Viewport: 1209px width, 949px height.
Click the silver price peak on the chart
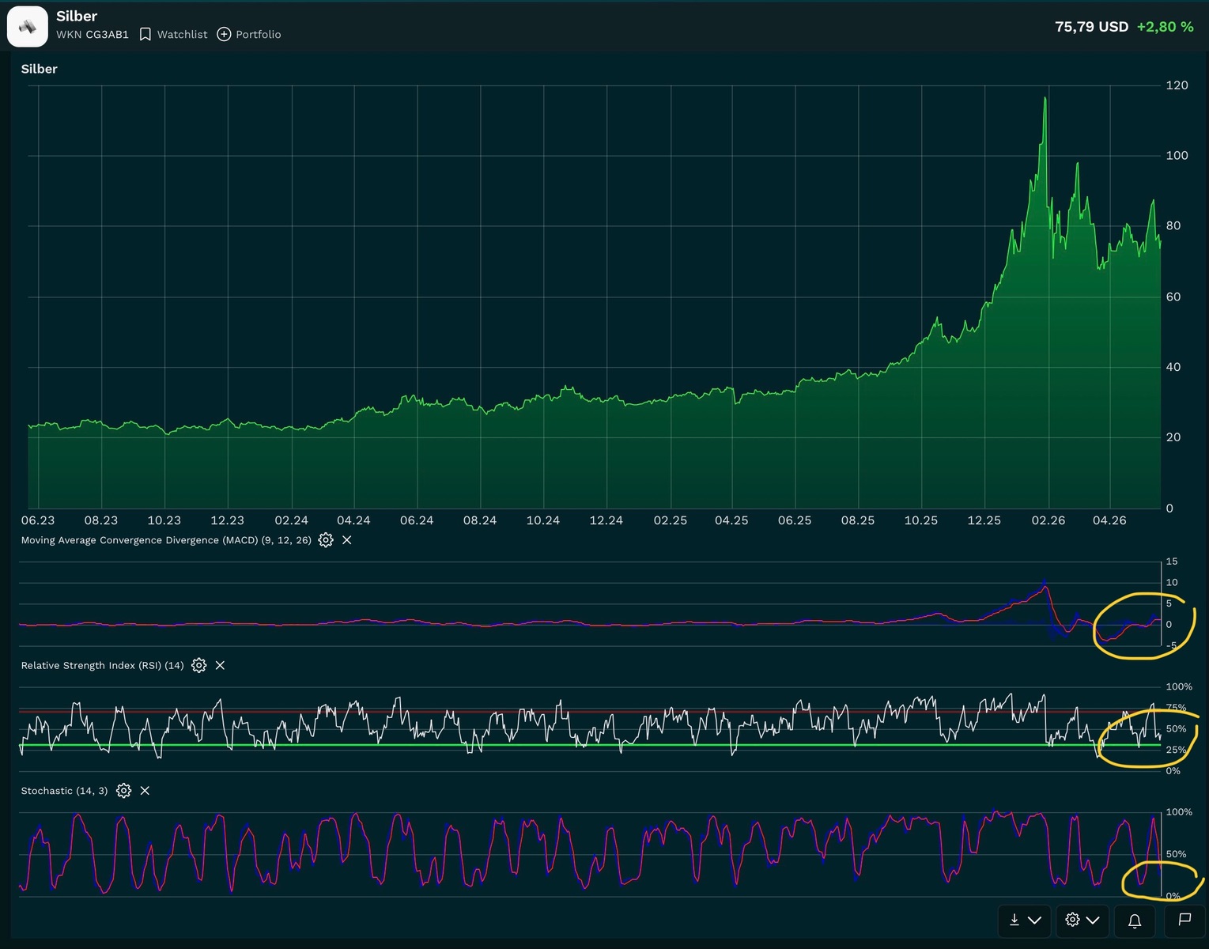[x=1045, y=98]
